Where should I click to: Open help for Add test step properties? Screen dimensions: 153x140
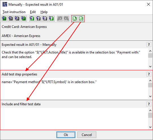pos(149,74)
